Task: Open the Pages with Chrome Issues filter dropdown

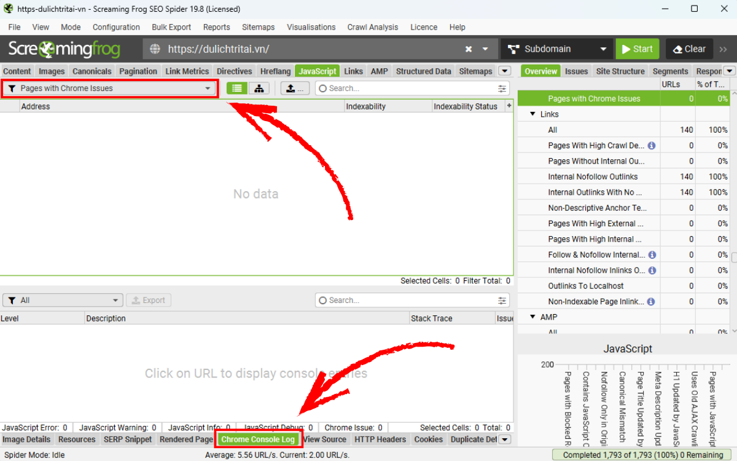Action: click(110, 89)
